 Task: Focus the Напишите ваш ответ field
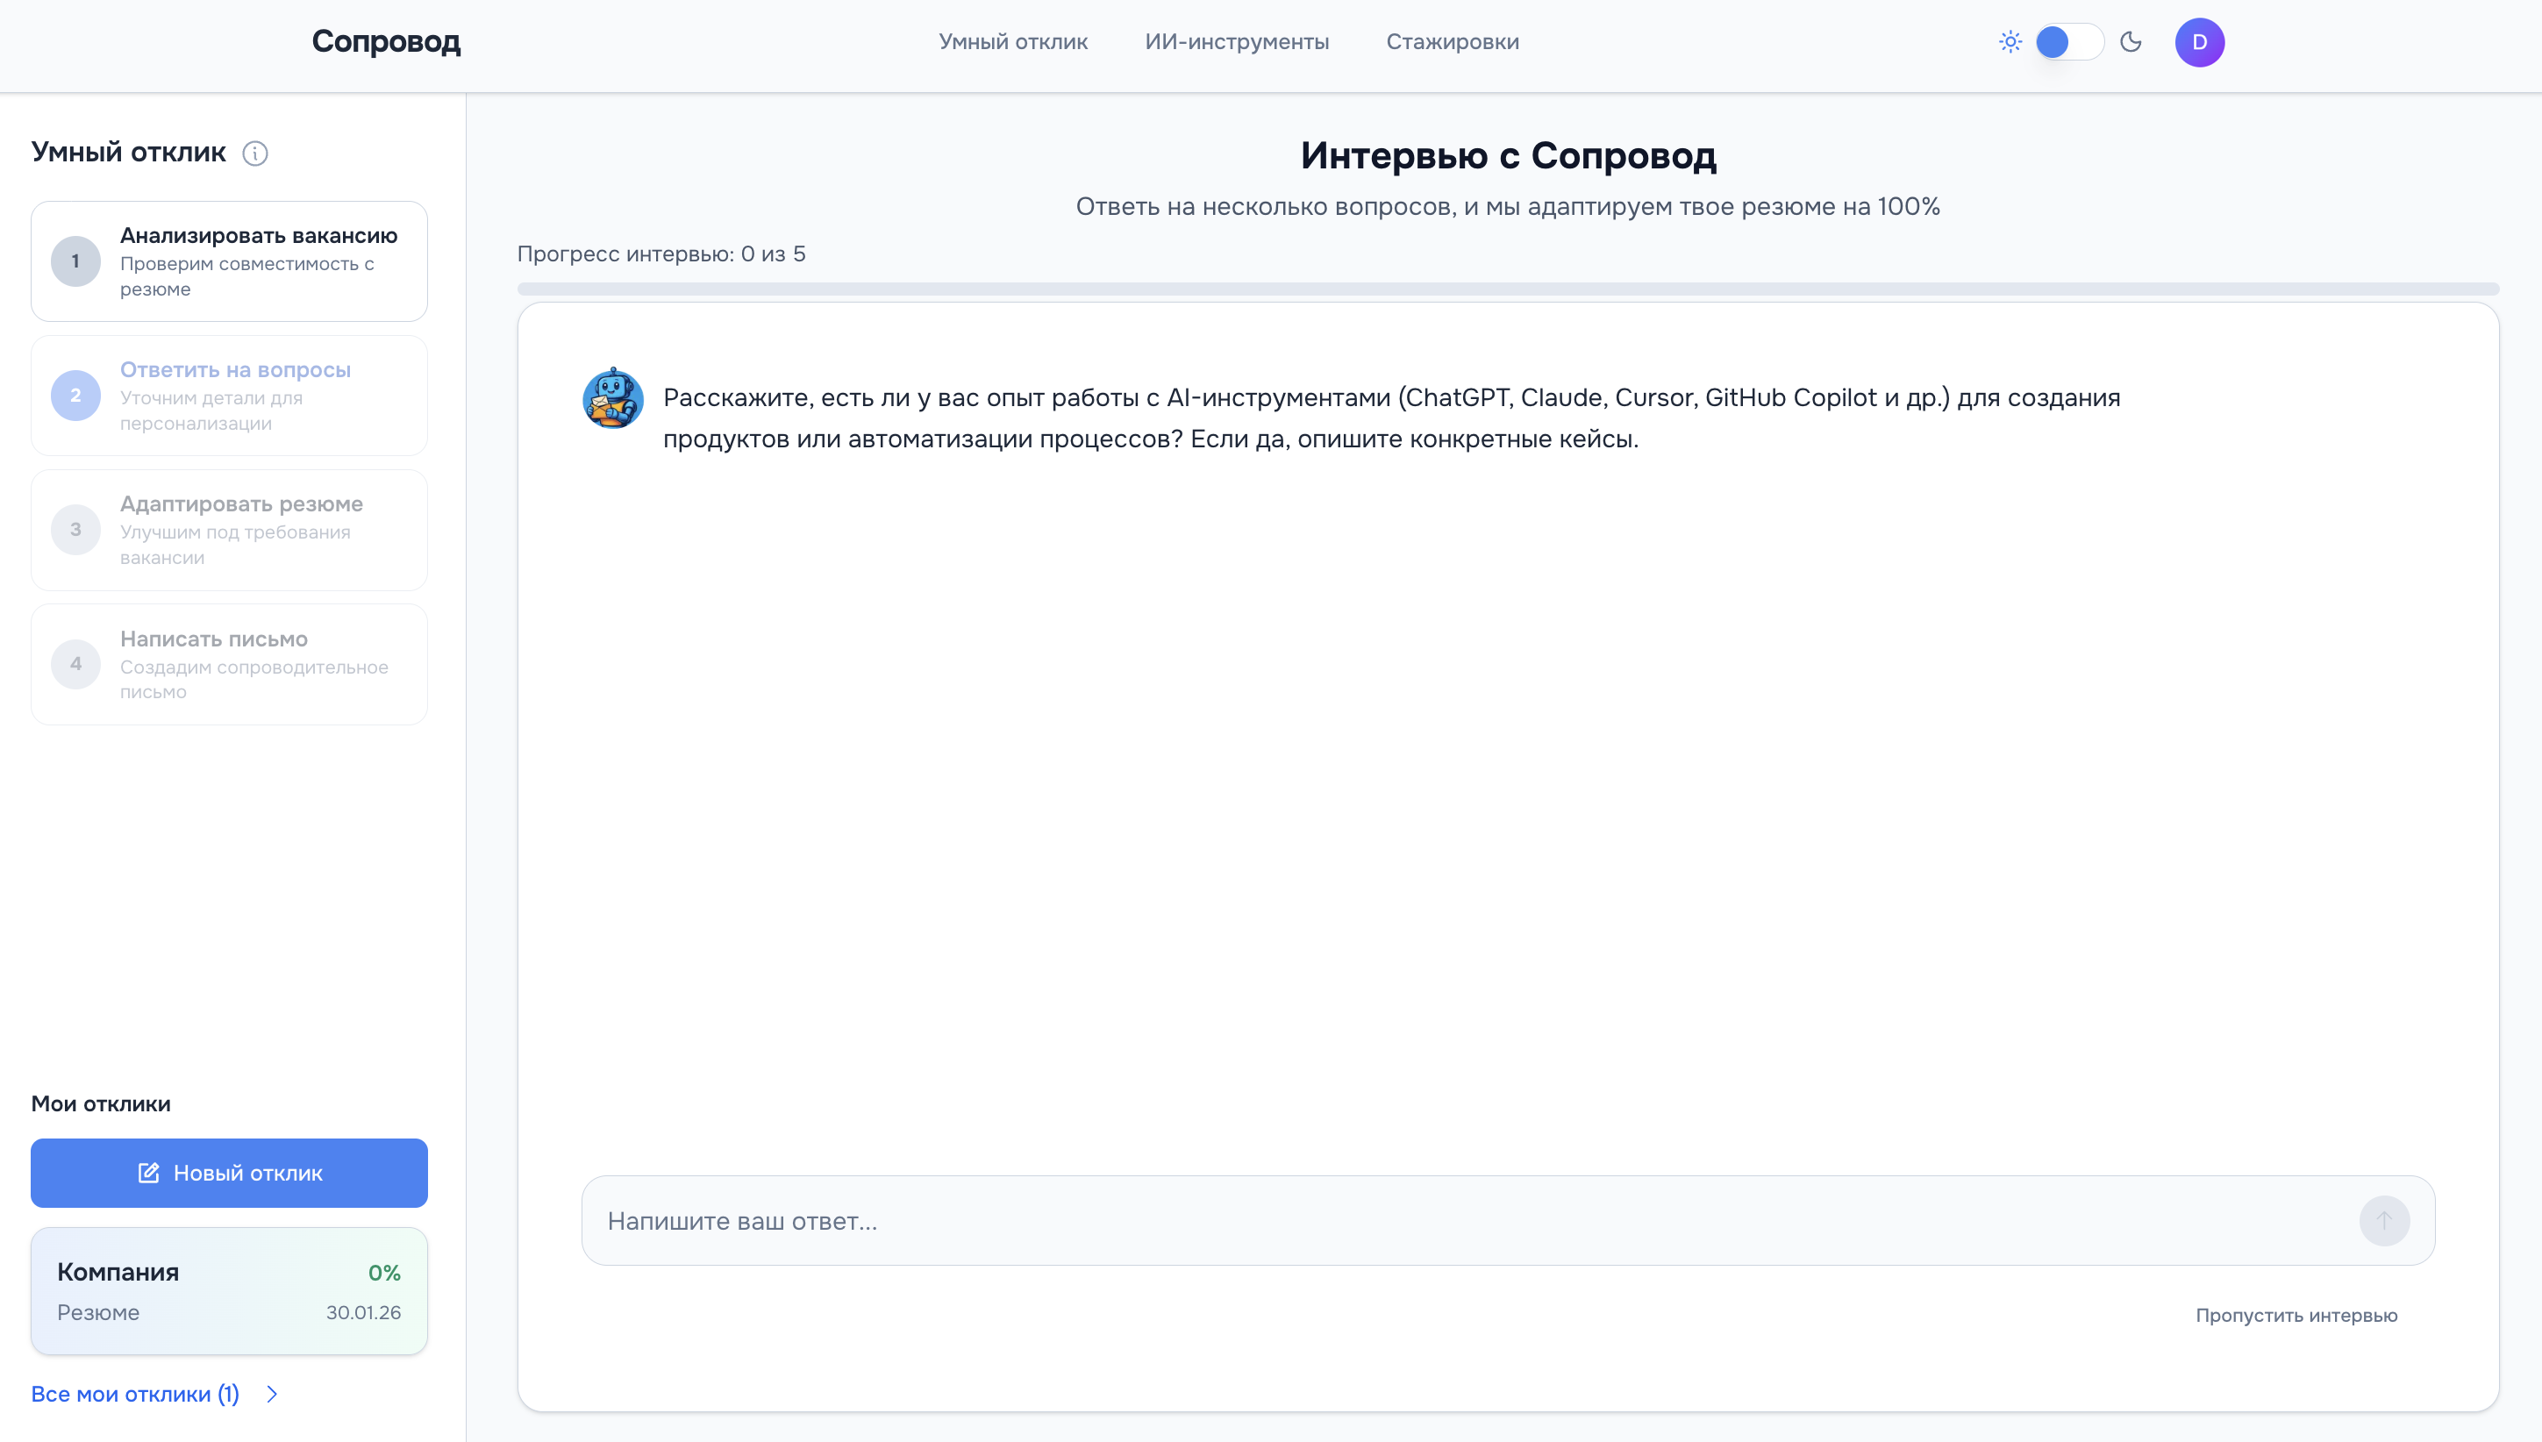pyautogui.click(x=1387, y=1221)
